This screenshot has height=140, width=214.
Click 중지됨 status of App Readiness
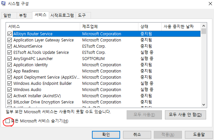click(146, 71)
